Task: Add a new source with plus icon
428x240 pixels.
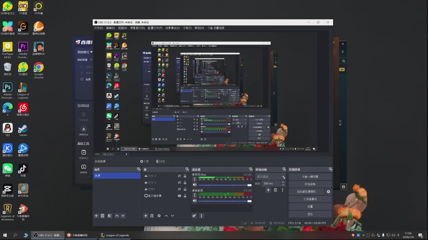Action: point(146,216)
